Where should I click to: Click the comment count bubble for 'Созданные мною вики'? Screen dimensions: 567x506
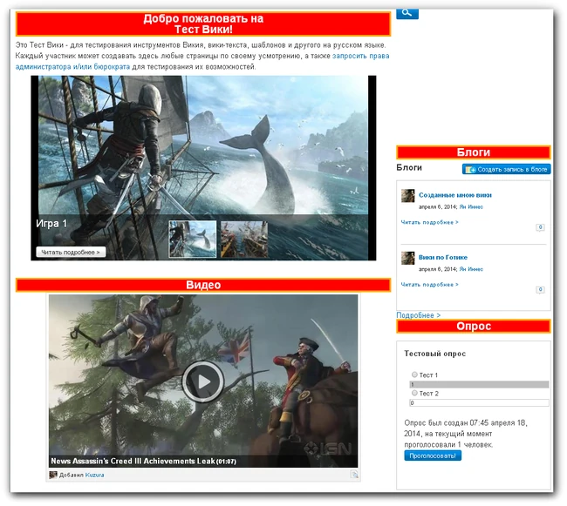[540, 227]
